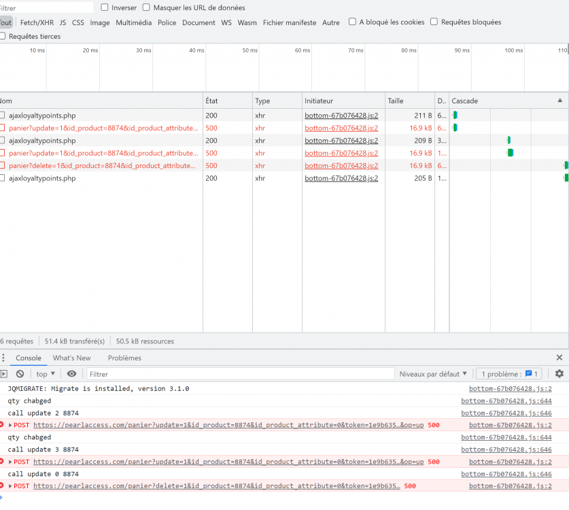Switch to the Problèmes tab
Viewport: 569px width, 510px height.
124,358
